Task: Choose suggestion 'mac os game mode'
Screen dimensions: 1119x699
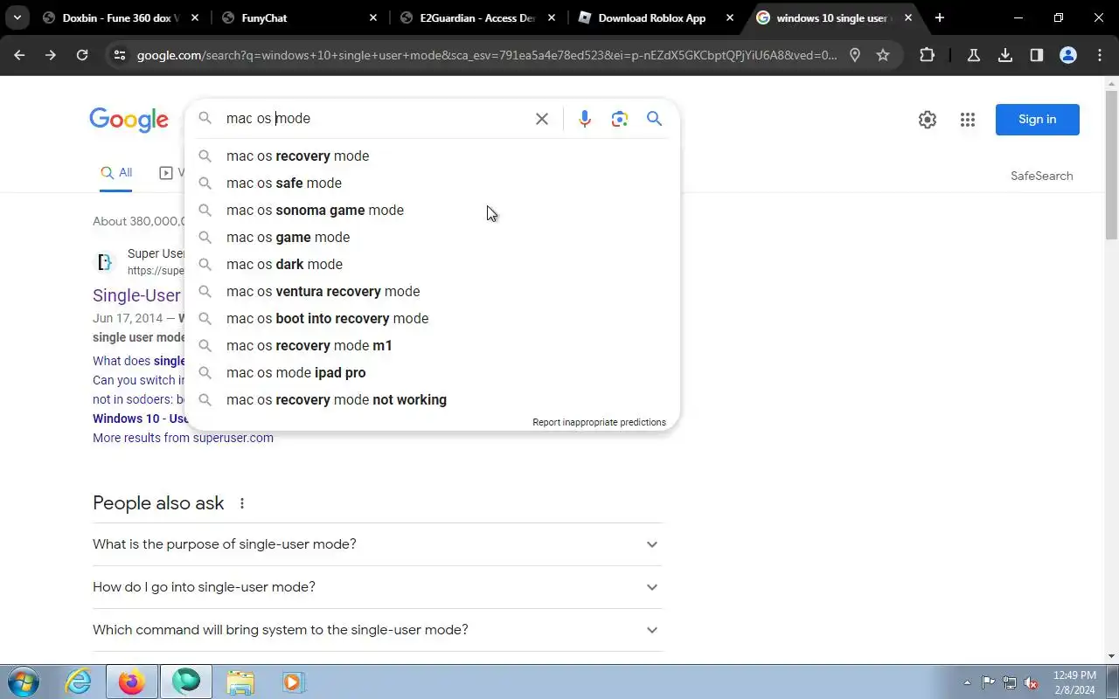Action: (432, 237)
